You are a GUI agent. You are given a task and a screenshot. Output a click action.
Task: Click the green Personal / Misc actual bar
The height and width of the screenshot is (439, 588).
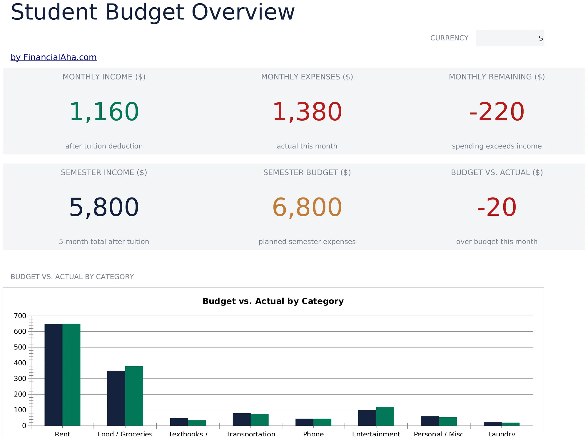point(448,421)
